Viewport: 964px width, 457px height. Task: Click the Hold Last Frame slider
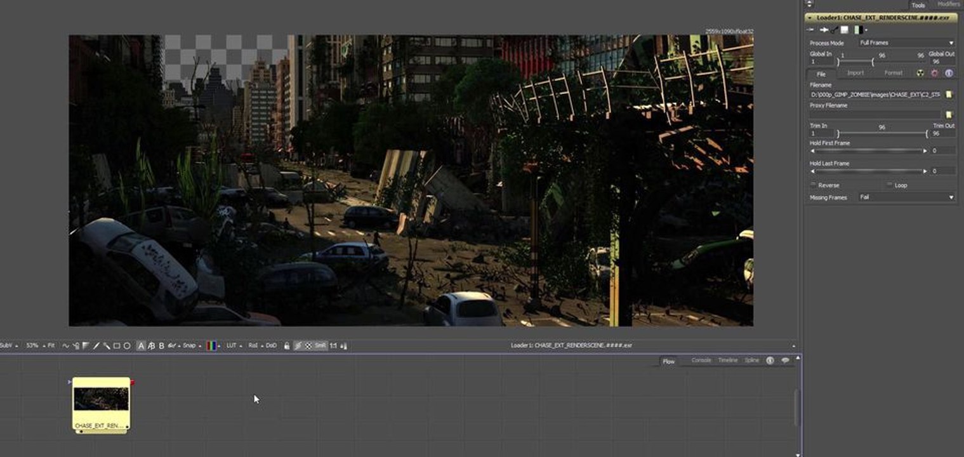click(869, 171)
